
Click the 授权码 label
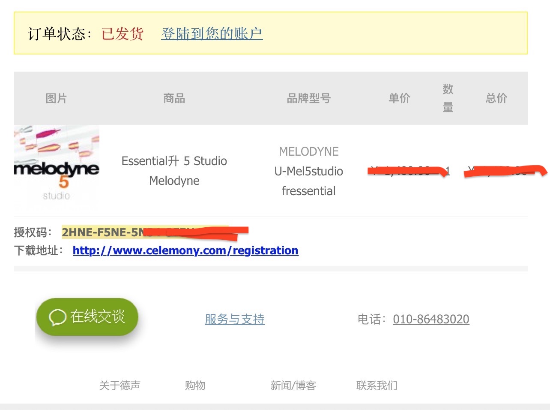point(33,232)
